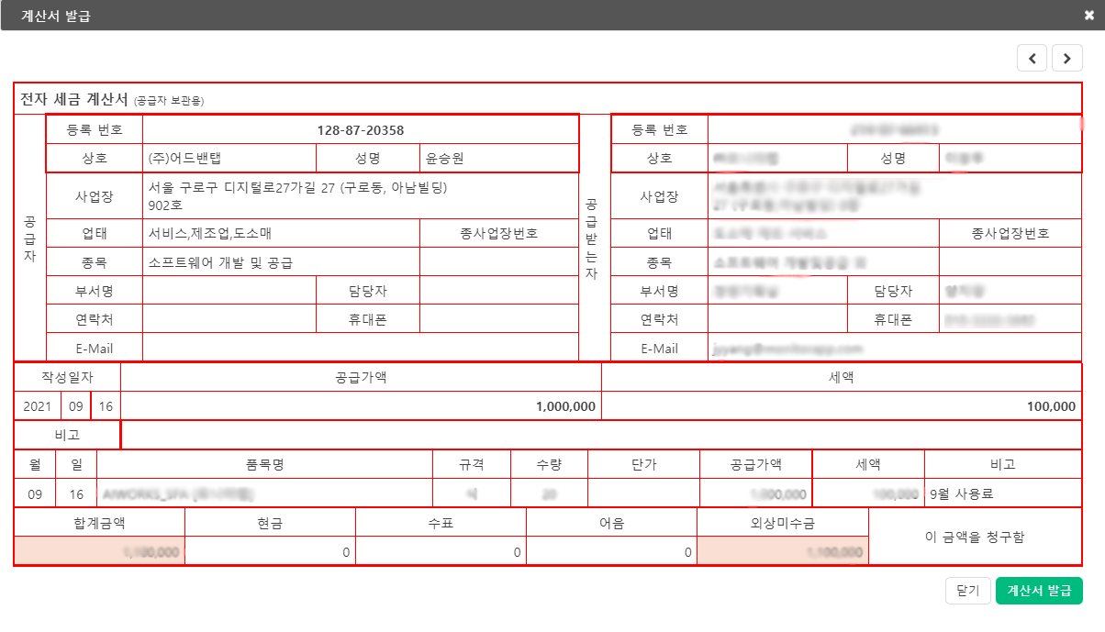Click the supplier address 디지털로27가길 field

coord(360,195)
